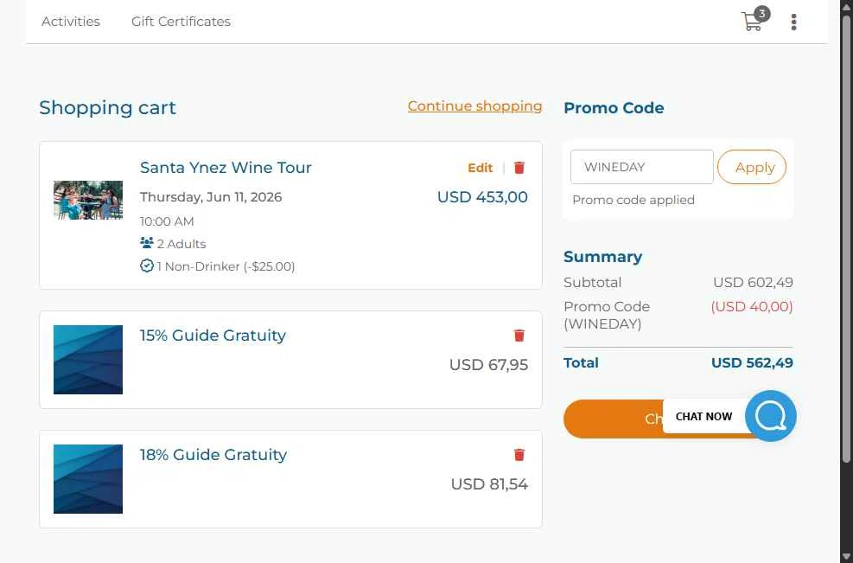The image size is (853, 563).
Task: Open the Gift Certificates menu item
Action: click(x=181, y=22)
